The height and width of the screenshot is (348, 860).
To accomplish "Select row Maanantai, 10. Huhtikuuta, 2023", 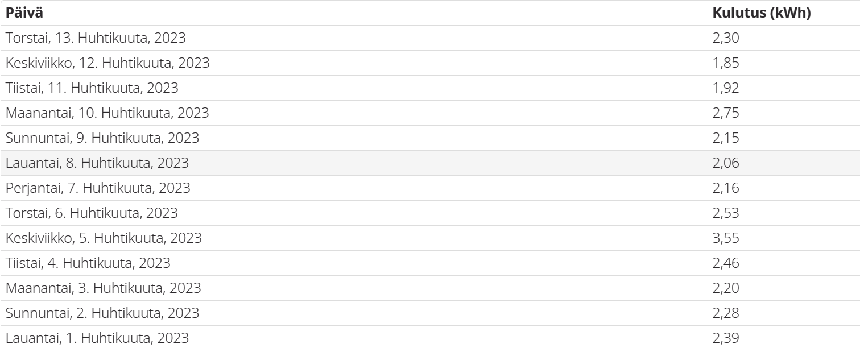I will (x=430, y=113).
